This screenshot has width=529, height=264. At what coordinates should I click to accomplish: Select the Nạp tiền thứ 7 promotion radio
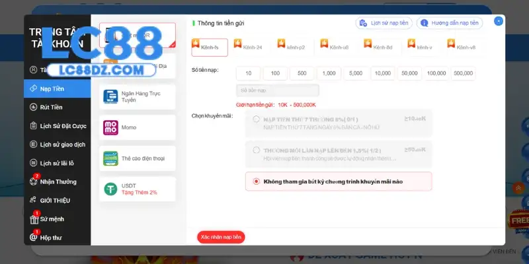click(257, 119)
